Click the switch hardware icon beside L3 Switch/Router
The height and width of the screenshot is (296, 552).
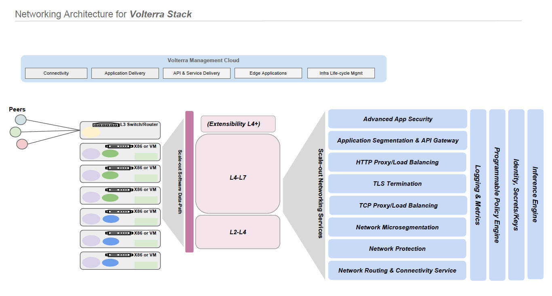pyautogui.click(x=106, y=125)
